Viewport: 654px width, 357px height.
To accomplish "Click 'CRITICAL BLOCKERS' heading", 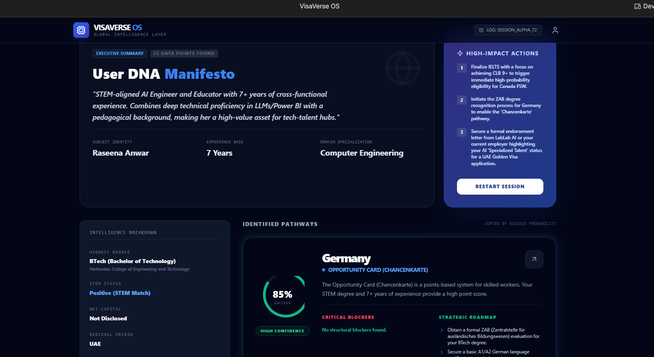I will (348, 318).
